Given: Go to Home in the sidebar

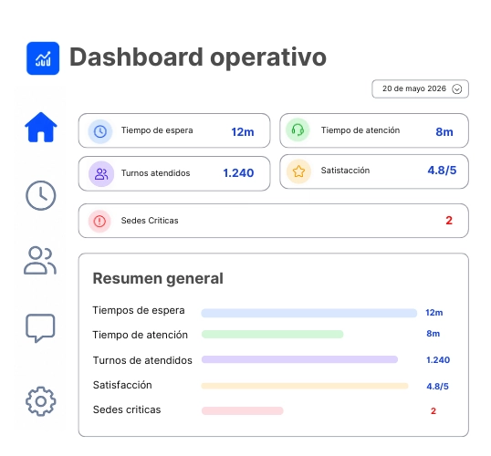Looking at the screenshot, I should click(x=41, y=127).
